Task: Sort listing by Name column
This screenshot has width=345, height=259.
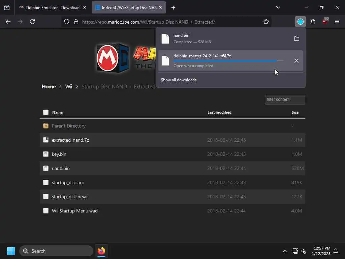Action: 57,112
